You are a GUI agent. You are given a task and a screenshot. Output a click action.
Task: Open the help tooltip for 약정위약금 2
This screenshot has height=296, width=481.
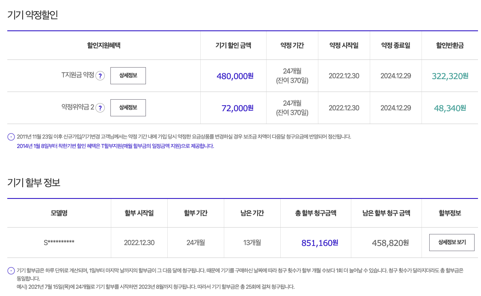point(100,108)
